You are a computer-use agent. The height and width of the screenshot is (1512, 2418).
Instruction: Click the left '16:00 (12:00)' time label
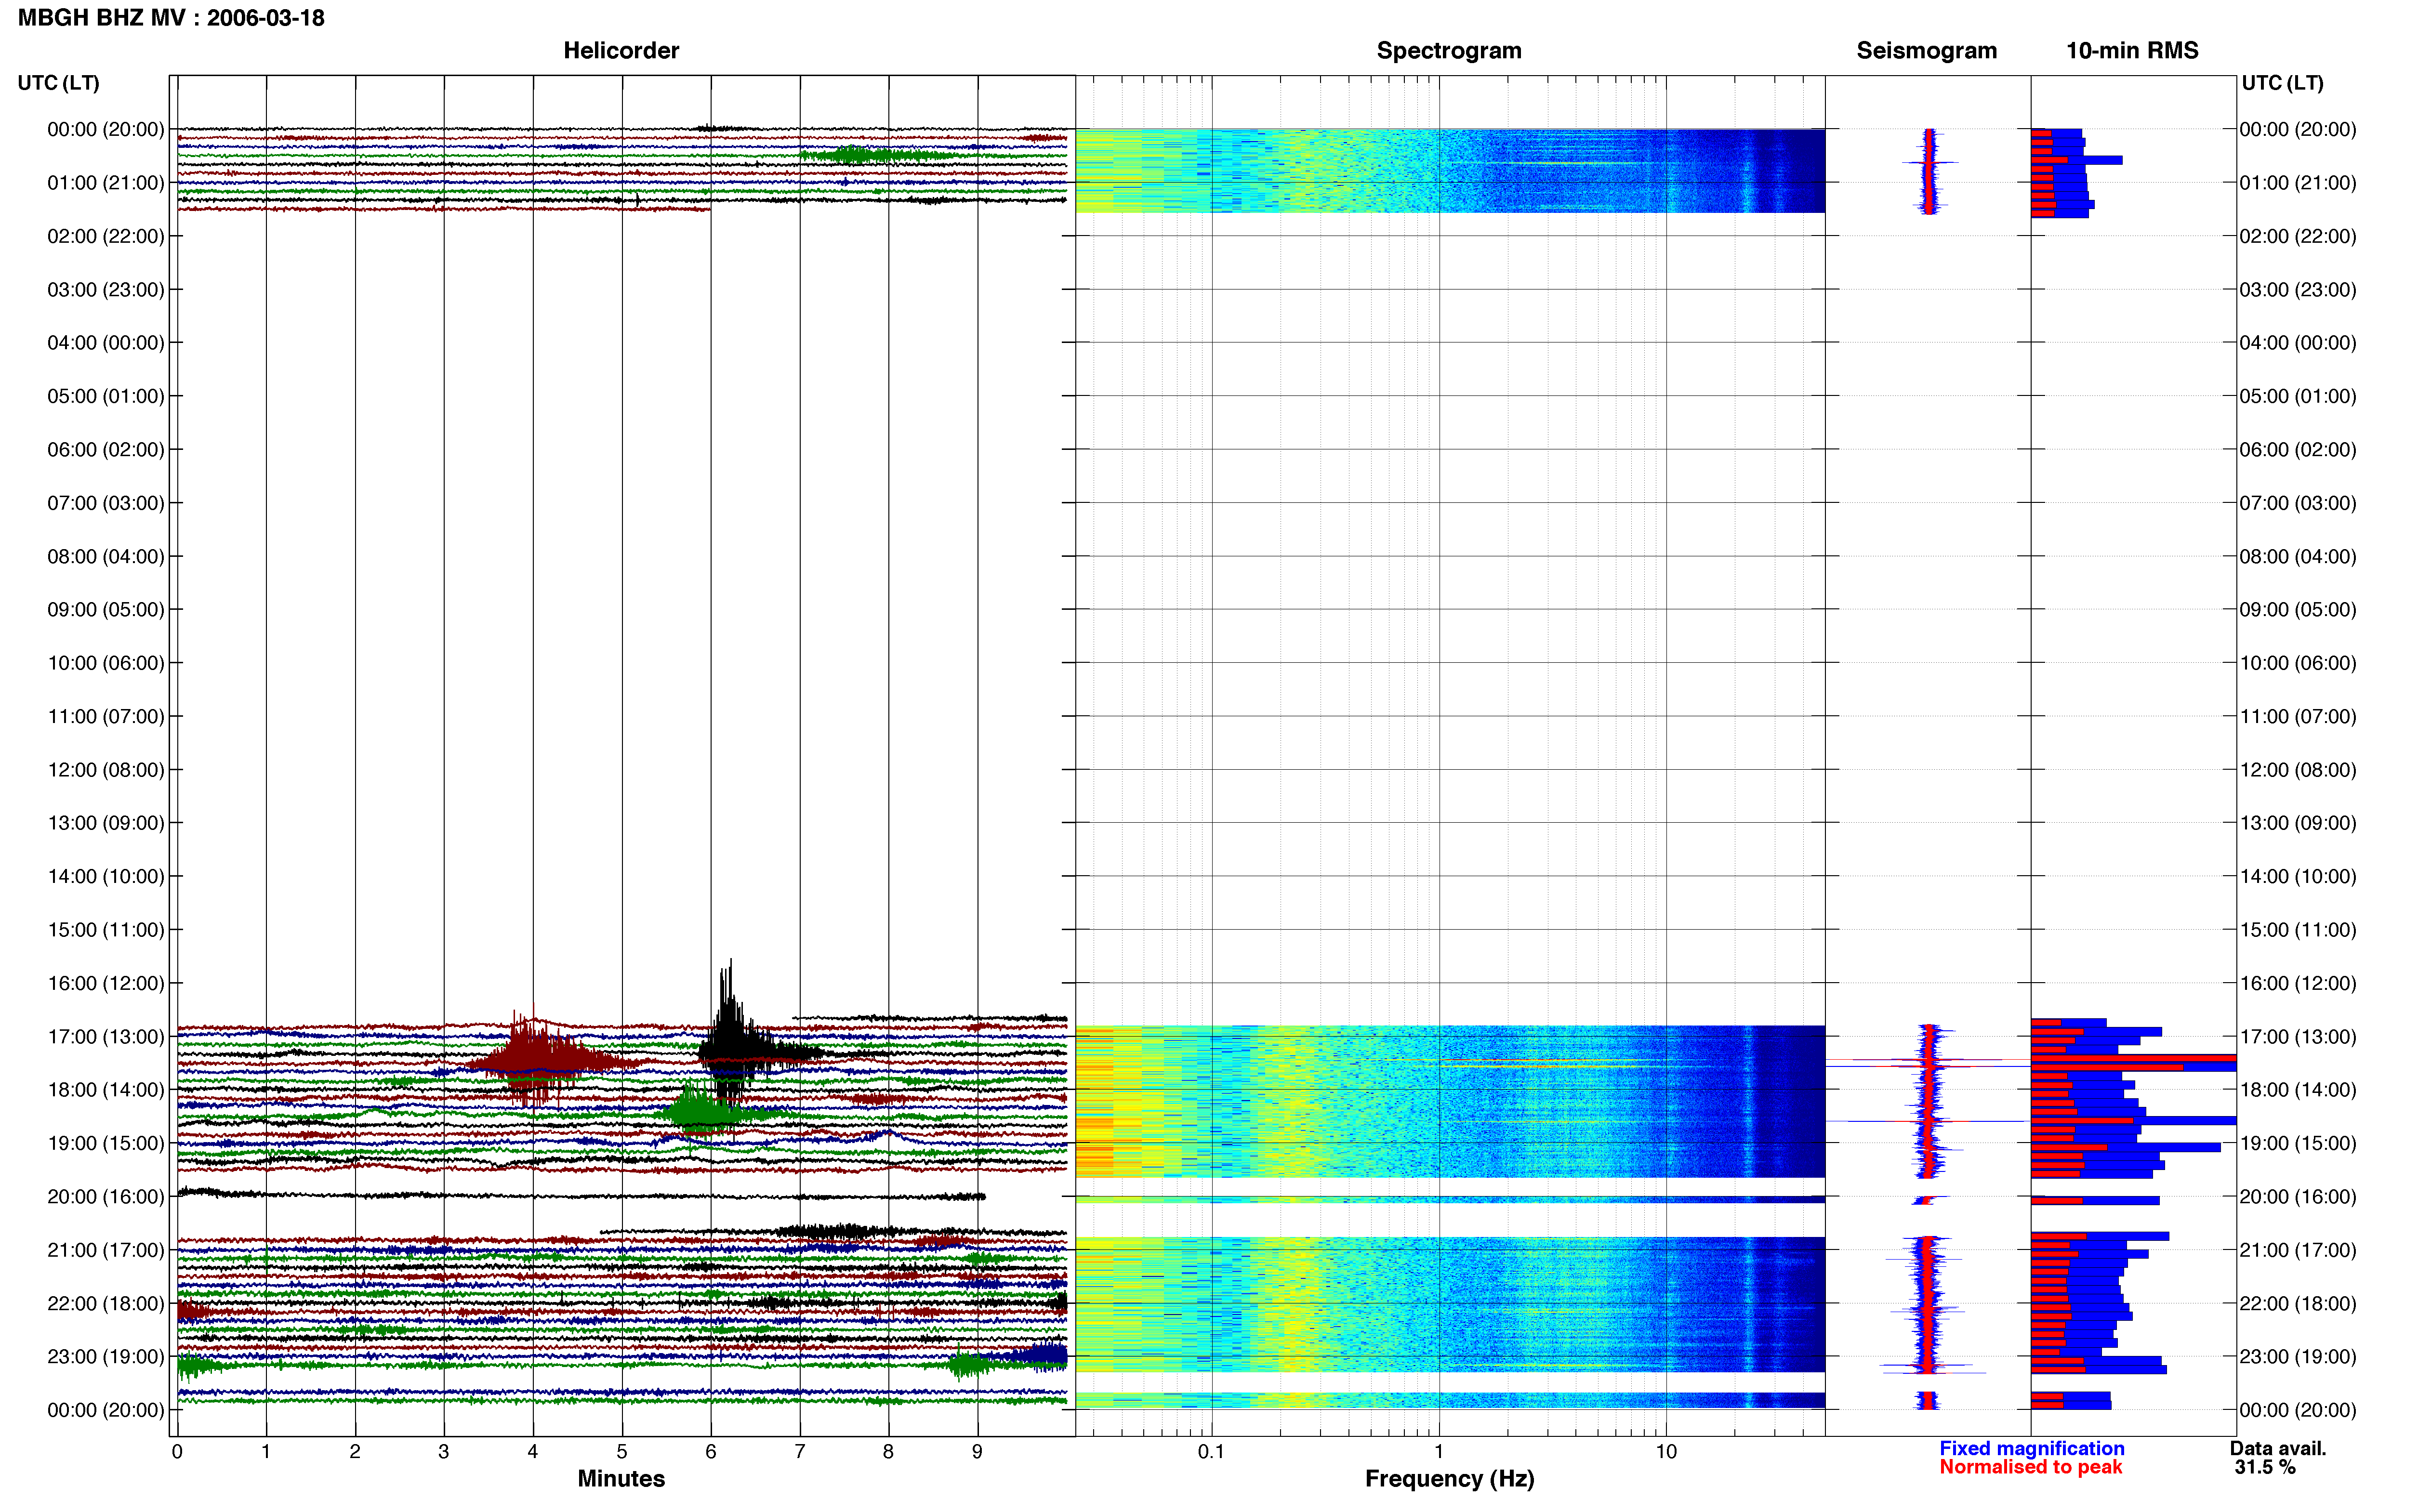105,983
